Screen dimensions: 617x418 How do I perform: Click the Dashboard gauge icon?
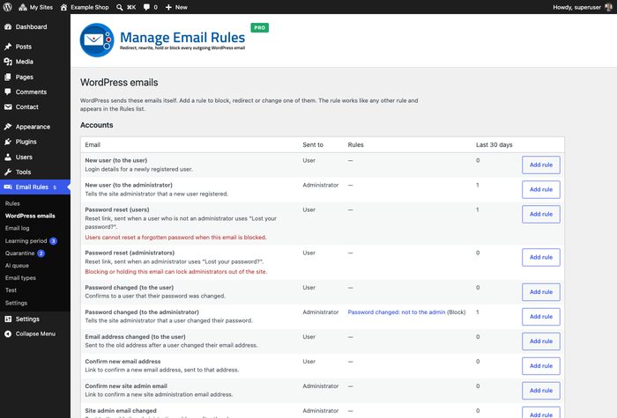8,26
